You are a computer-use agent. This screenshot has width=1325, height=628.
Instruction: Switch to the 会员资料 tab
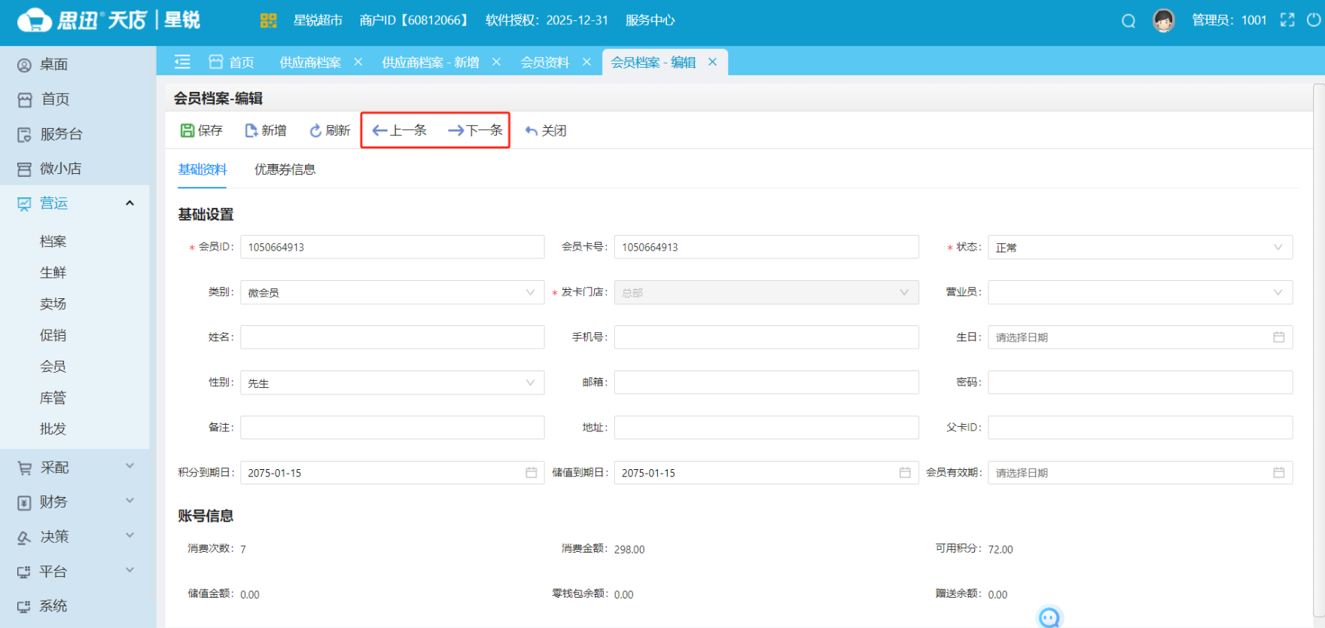tap(544, 62)
